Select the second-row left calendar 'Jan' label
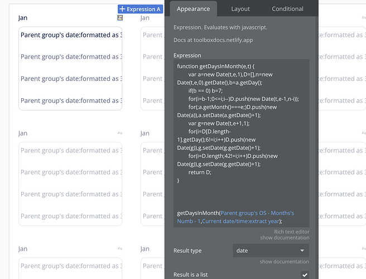The image size is (366, 279). [x=23, y=133]
